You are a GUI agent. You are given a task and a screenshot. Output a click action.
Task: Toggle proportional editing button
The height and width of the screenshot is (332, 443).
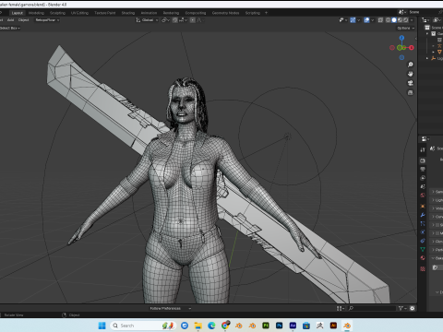(x=192, y=20)
